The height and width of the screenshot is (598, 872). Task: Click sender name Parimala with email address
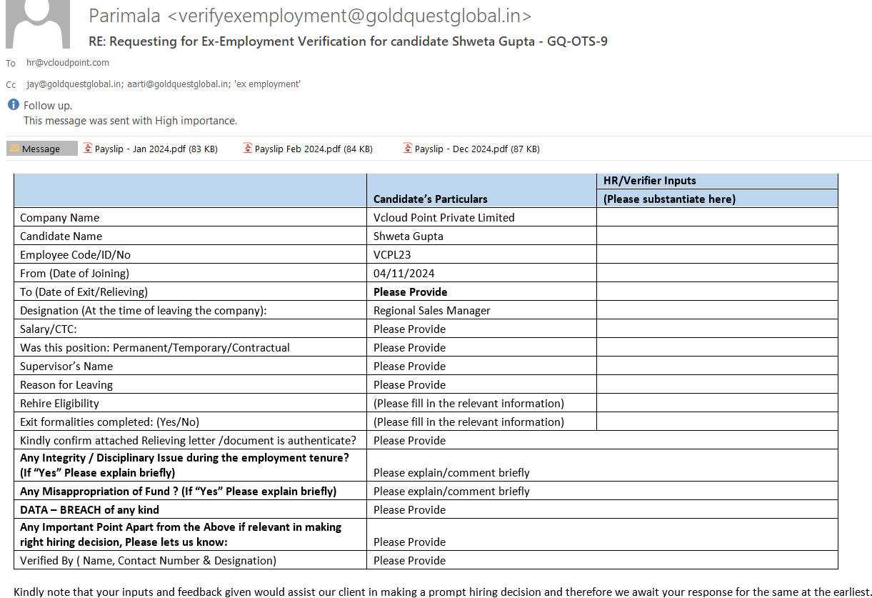(x=310, y=16)
